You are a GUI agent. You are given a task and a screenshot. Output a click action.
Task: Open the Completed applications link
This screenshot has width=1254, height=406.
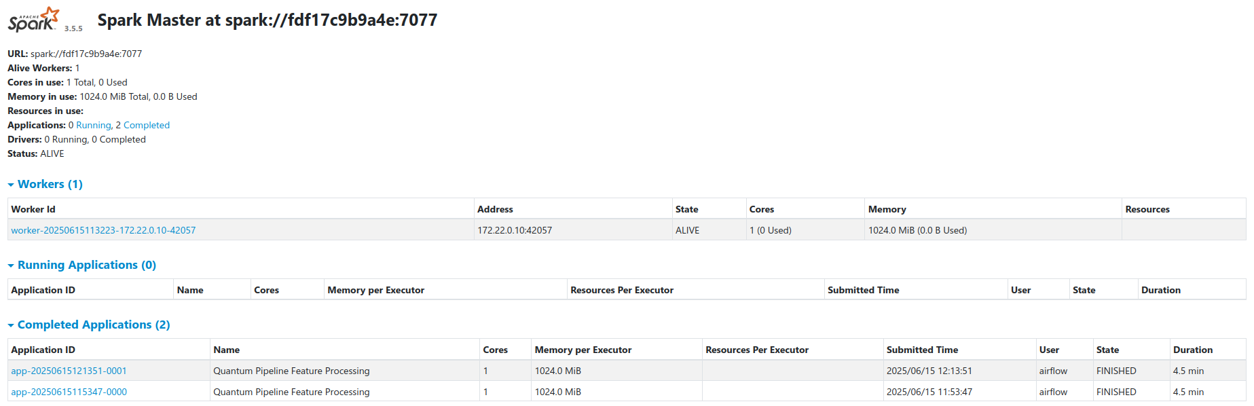click(147, 125)
